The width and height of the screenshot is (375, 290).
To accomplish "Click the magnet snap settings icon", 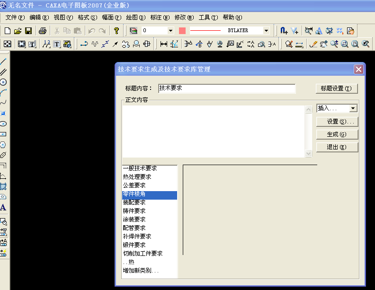I will 284,31.
